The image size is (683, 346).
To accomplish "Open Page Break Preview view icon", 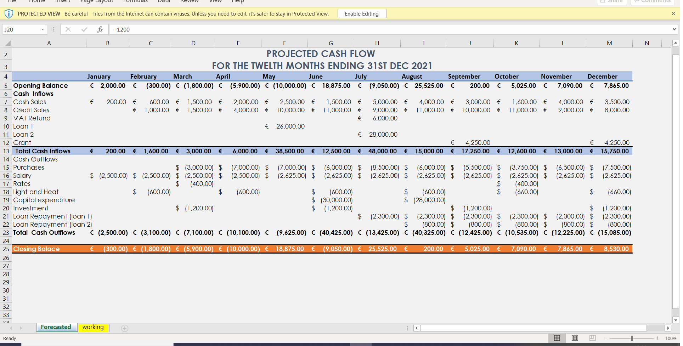I will pos(592,338).
